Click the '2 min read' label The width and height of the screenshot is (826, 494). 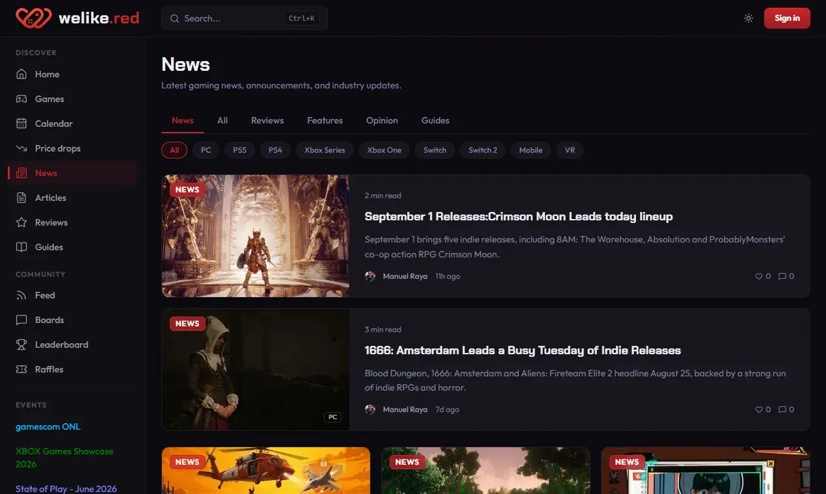coord(383,196)
